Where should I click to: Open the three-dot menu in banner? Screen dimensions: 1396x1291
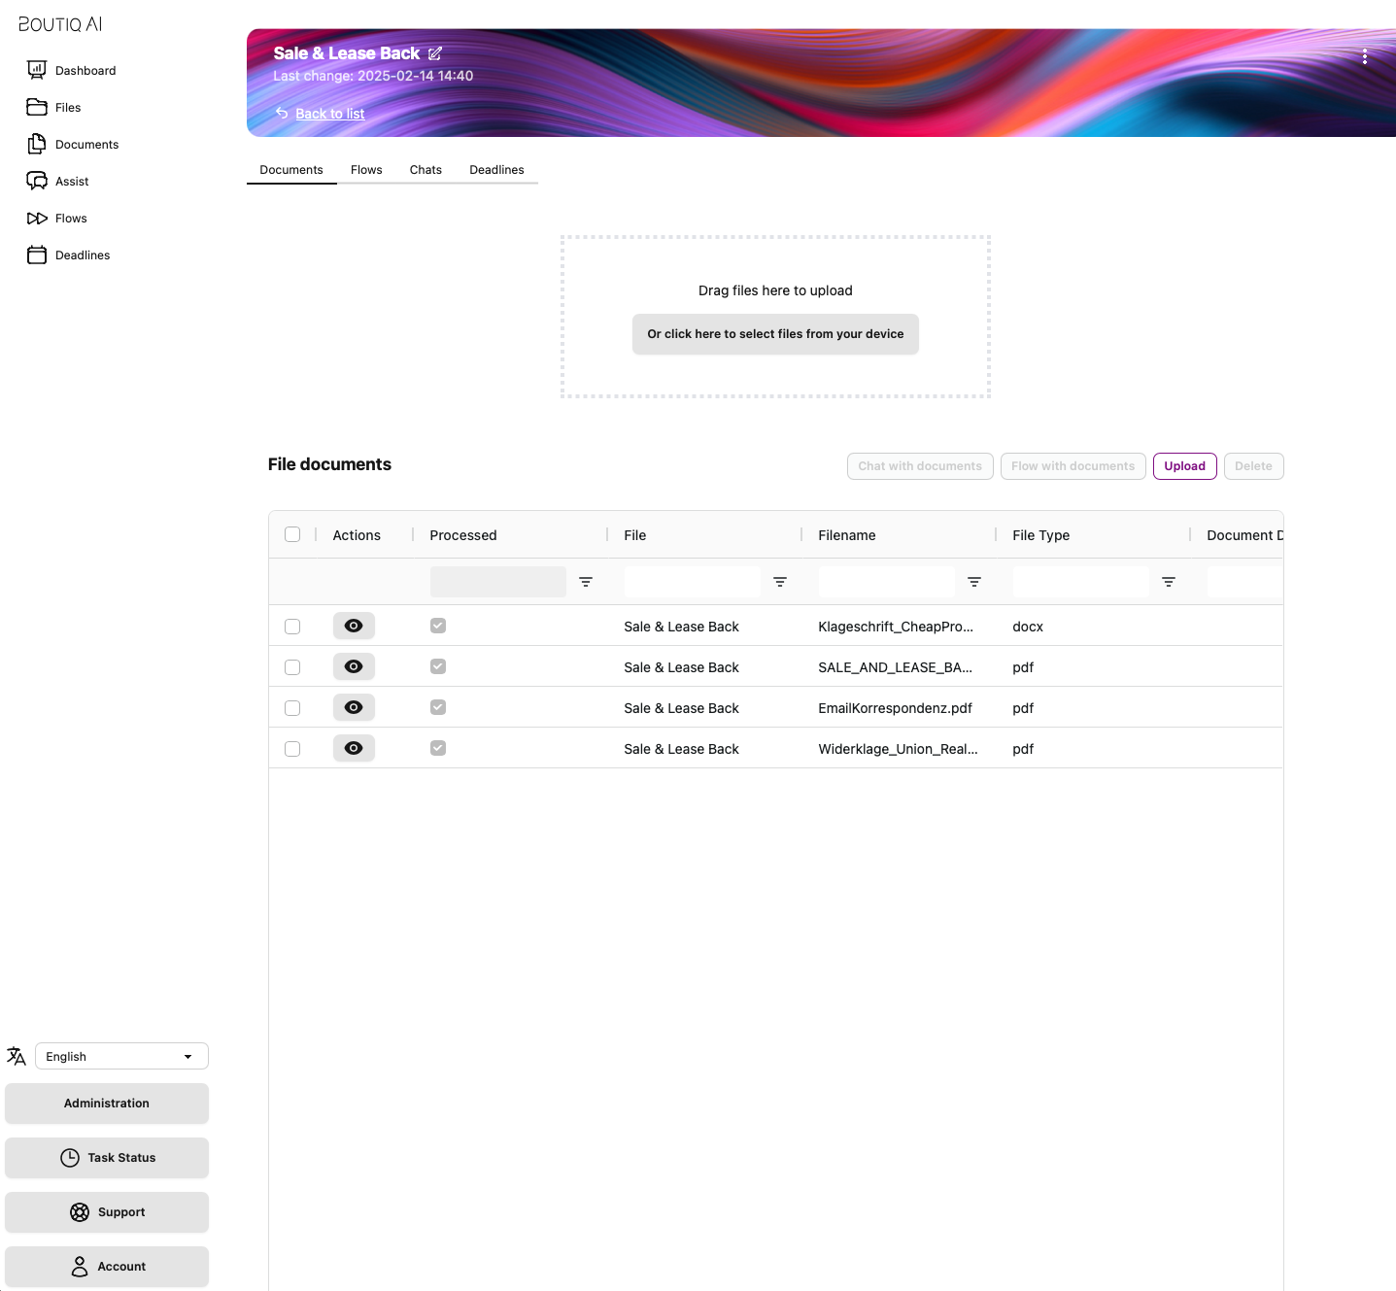pyautogui.click(x=1364, y=57)
